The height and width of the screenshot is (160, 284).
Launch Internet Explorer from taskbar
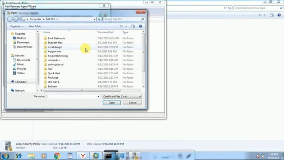19,156
